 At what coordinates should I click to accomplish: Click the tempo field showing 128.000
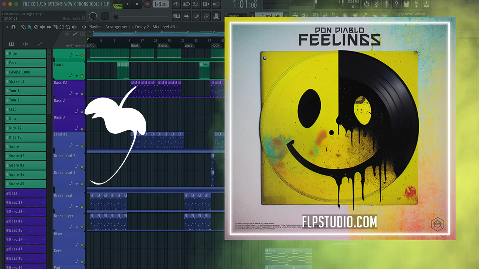(x=160, y=4)
